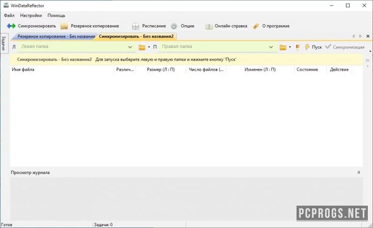Viewport: 373px width, 228px height.
Task: Click the Опции gear icon
Action: [x=174, y=26]
